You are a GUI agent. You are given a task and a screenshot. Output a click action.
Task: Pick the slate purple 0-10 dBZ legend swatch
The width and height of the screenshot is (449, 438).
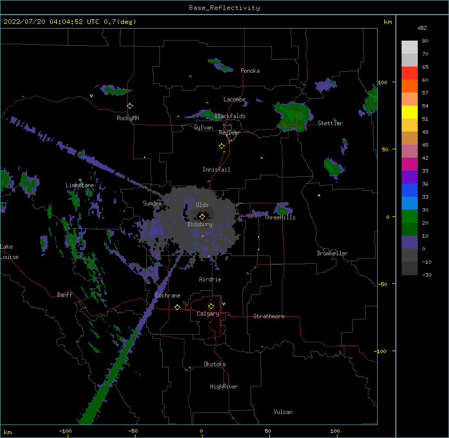409,242
